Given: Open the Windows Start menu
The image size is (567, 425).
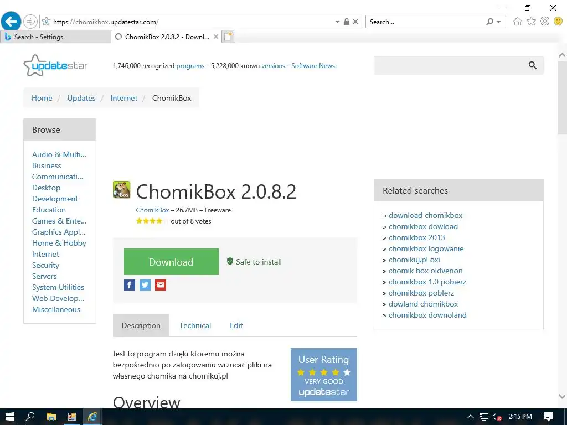Looking at the screenshot, I should point(10,417).
